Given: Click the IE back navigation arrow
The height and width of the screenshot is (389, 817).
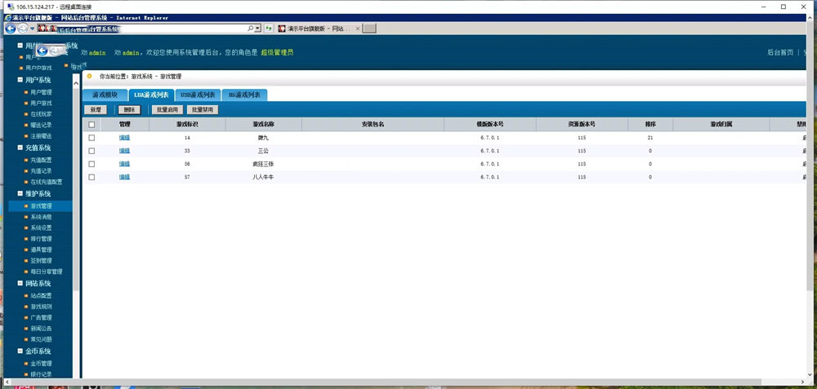Looking at the screenshot, I should pos(11,28).
